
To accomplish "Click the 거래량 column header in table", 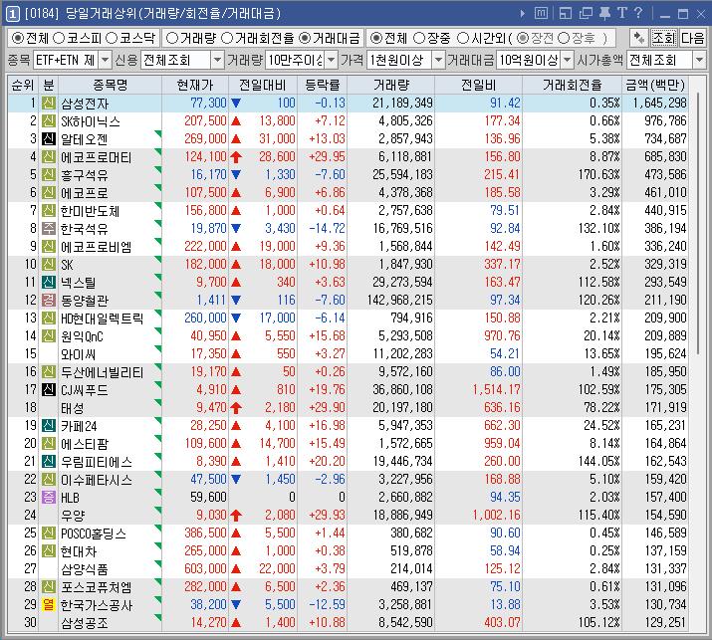I will (391, 85).
